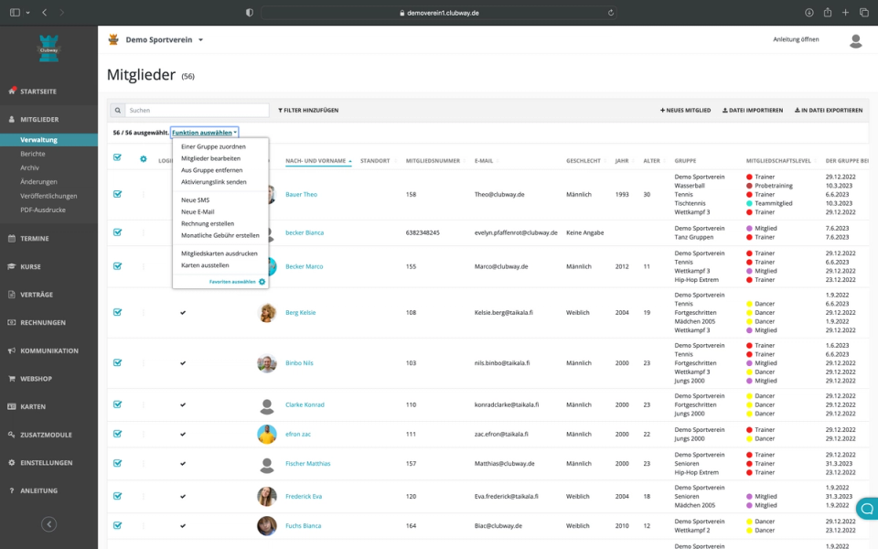Toggle the select-all checkbox in table header
This screenshot has height=549, width=878.
pyautogui.click(x=117, y=157)
